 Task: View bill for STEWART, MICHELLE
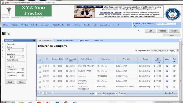[167, 81]
